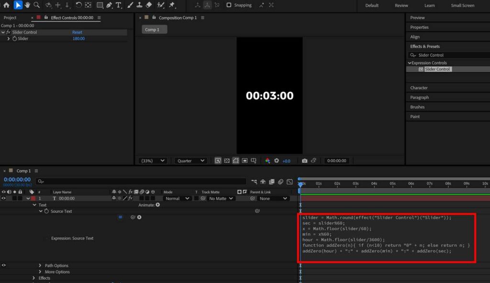Expand More Options
Screen dimensions: 490x283
(x=40, y=272)
